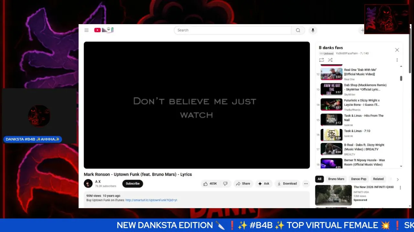The height and width of the screenshot is (232, 414).
Task: Like the Uptown Funk video
Action: (210, 184)
